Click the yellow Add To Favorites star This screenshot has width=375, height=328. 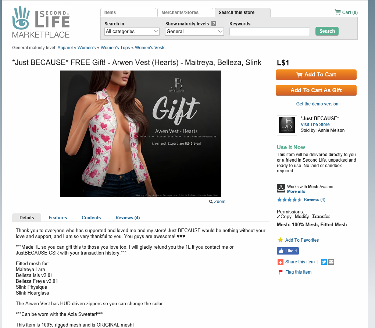[x=280, y=240]
